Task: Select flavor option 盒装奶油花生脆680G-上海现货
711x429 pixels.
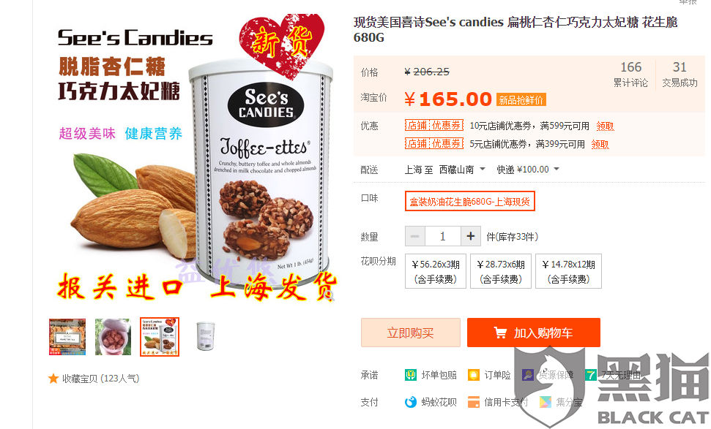Action: 470,202
